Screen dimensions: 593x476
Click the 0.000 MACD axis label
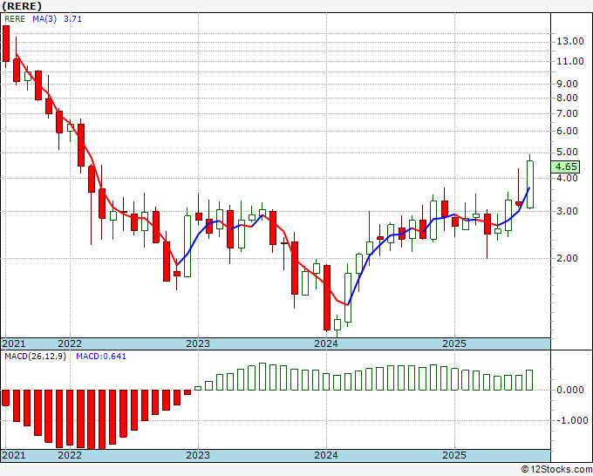[570, 390]
